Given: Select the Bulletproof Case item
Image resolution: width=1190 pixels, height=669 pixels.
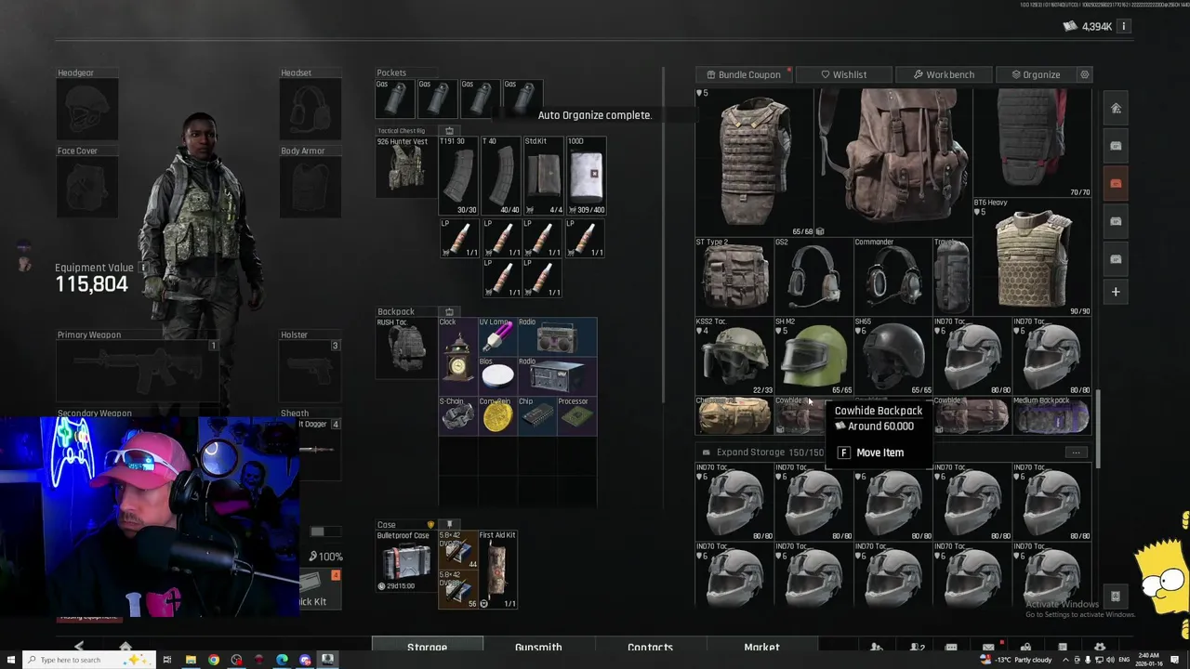Looking at the screenshot, I should (x=405, y=561).
